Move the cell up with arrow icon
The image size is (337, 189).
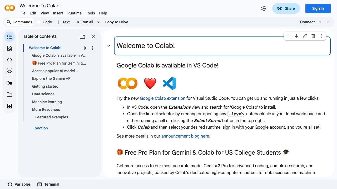click(288, 36)
